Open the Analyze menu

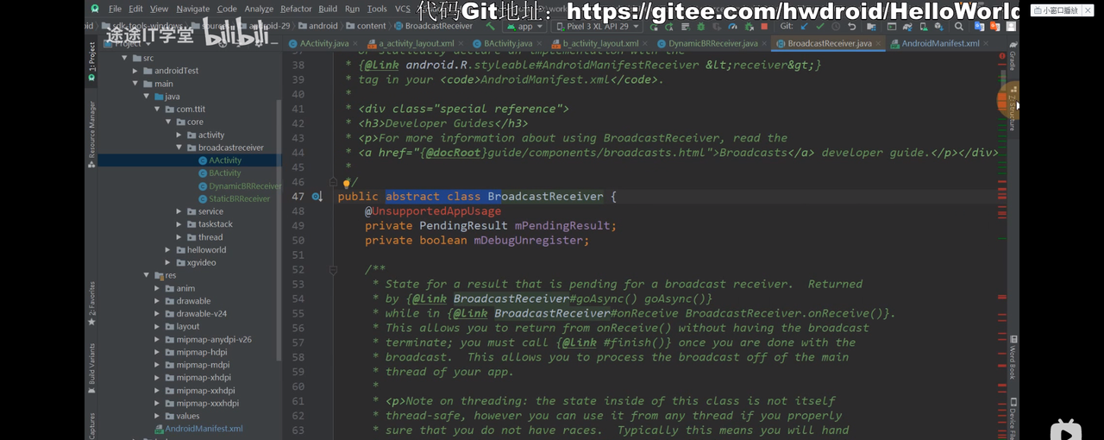coord(259,9)
